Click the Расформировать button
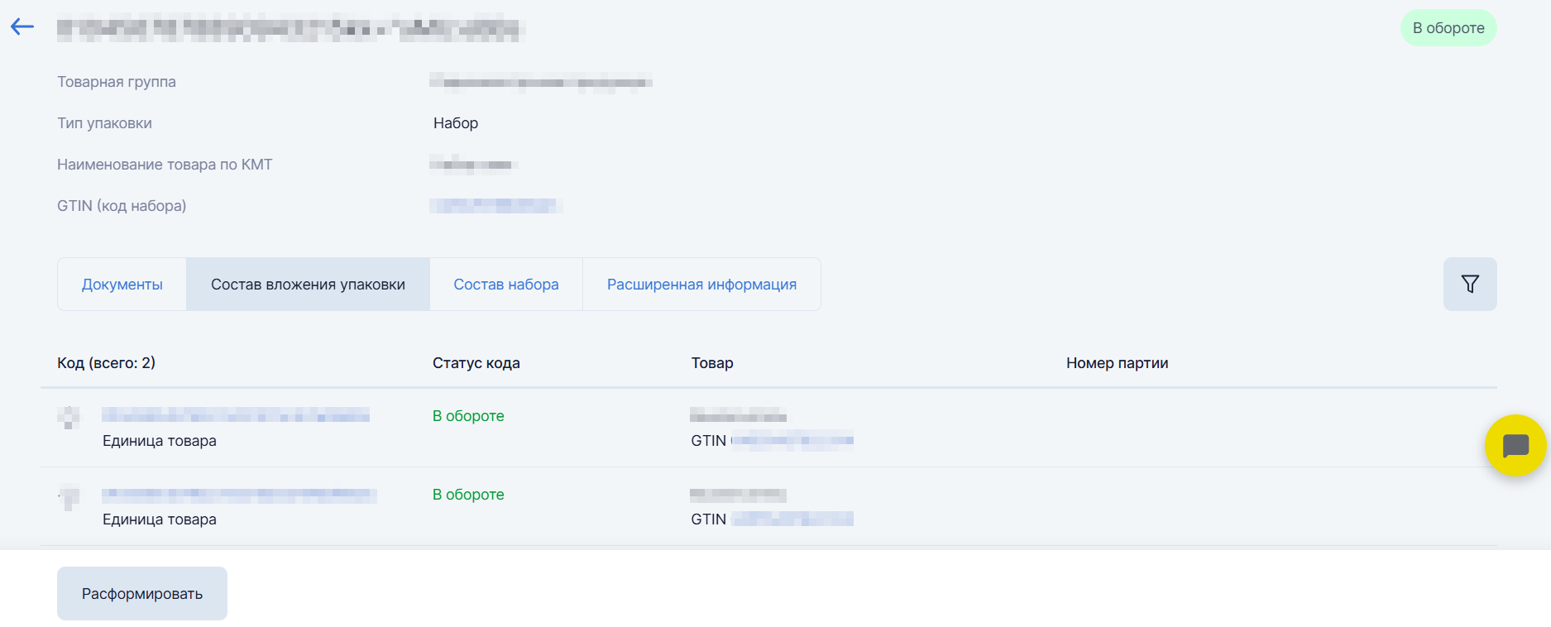 (142, 593)
